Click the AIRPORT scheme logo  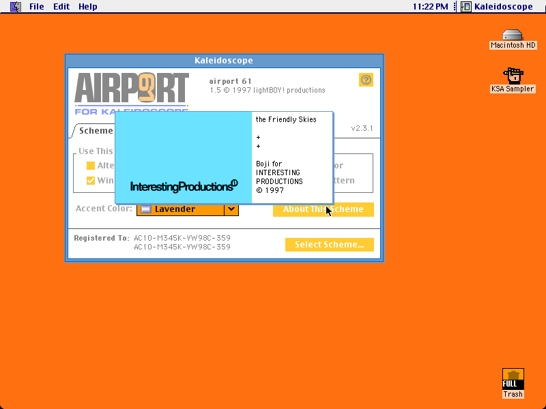pyautogui.click(x=132, y=92)
